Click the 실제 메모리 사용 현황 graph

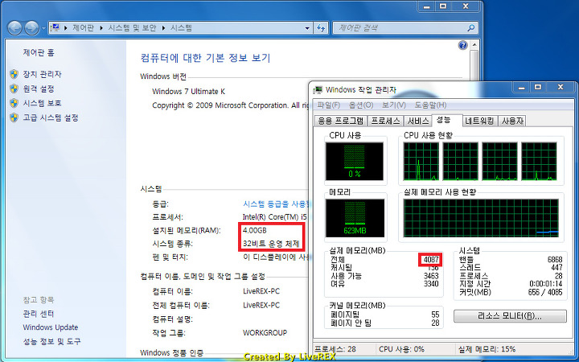pos(481,218)
